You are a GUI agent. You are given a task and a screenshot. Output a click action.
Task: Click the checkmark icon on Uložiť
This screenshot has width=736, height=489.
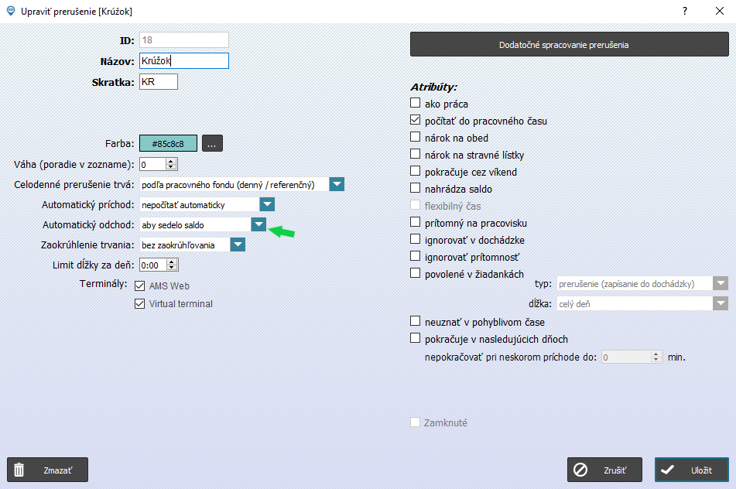tap(667, 470)
